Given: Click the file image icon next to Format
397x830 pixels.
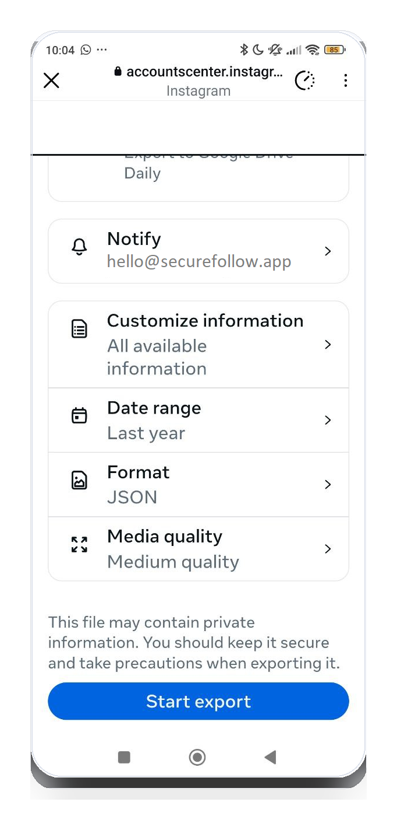Looking at the screenshot, I should click(x=79, y=479).
